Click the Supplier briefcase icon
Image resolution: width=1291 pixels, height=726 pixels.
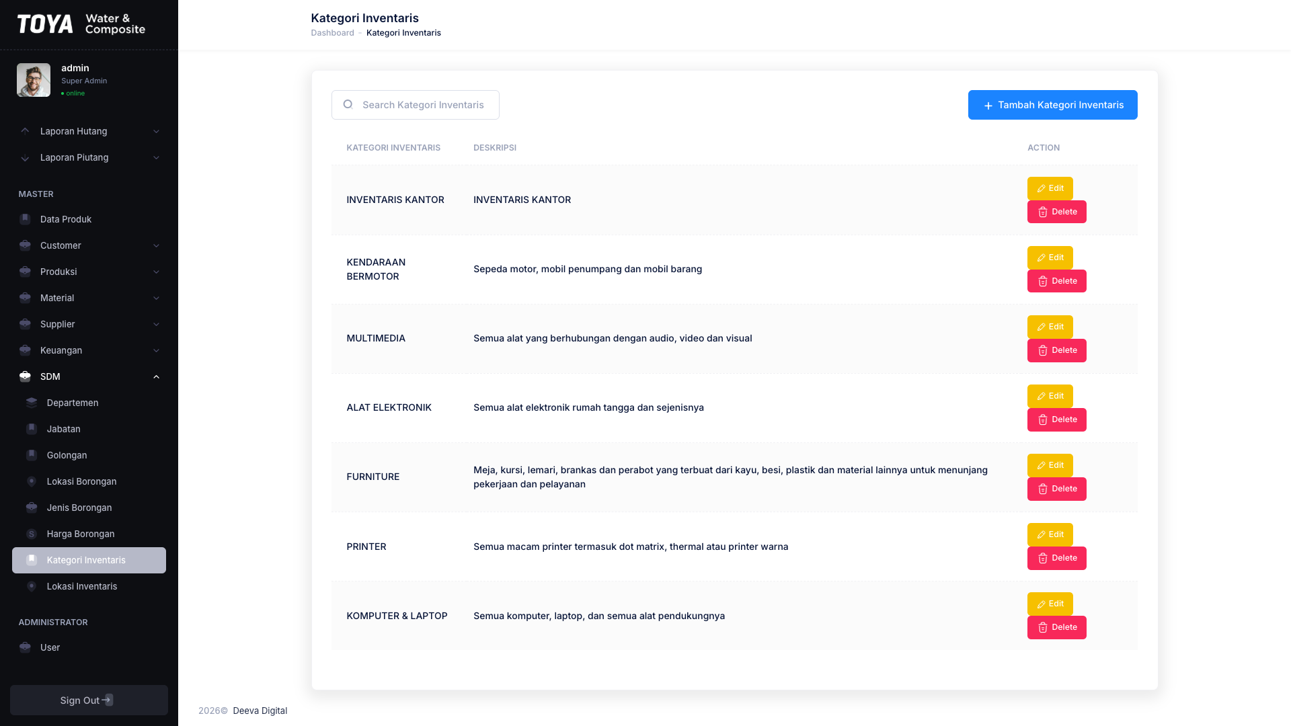tap(25, 324)
